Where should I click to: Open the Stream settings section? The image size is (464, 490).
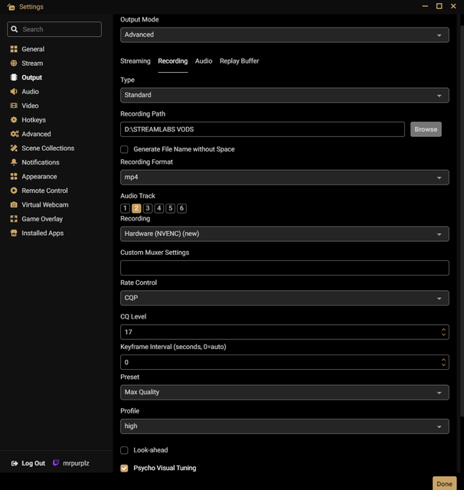(32, 63)
